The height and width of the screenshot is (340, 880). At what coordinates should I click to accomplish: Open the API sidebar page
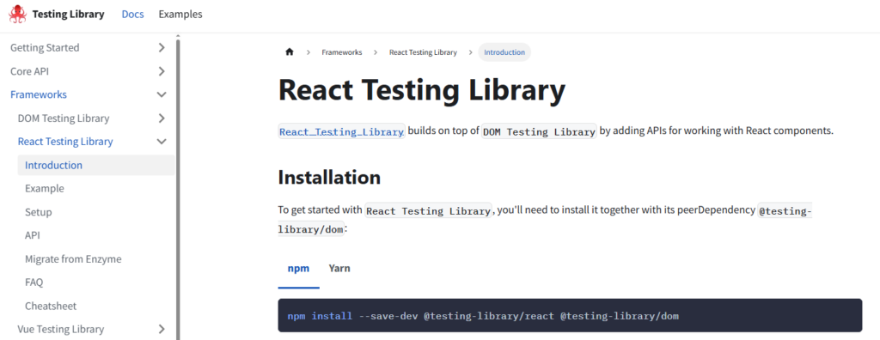[x=33, y=235]
